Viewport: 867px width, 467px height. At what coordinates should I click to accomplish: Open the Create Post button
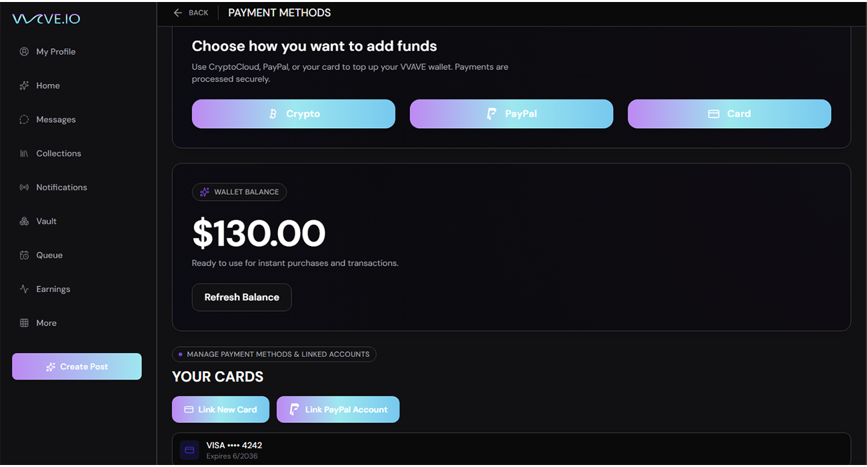(77, 366)
